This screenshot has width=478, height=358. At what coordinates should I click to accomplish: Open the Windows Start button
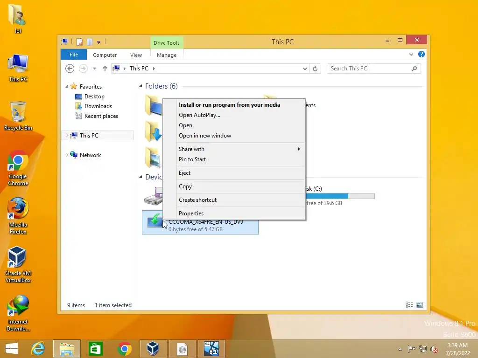click(x=12, y=349)
